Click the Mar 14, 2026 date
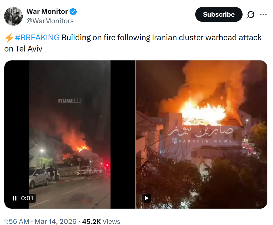The height and width of the screenshot is (225, 273). (x=55, y=222)
